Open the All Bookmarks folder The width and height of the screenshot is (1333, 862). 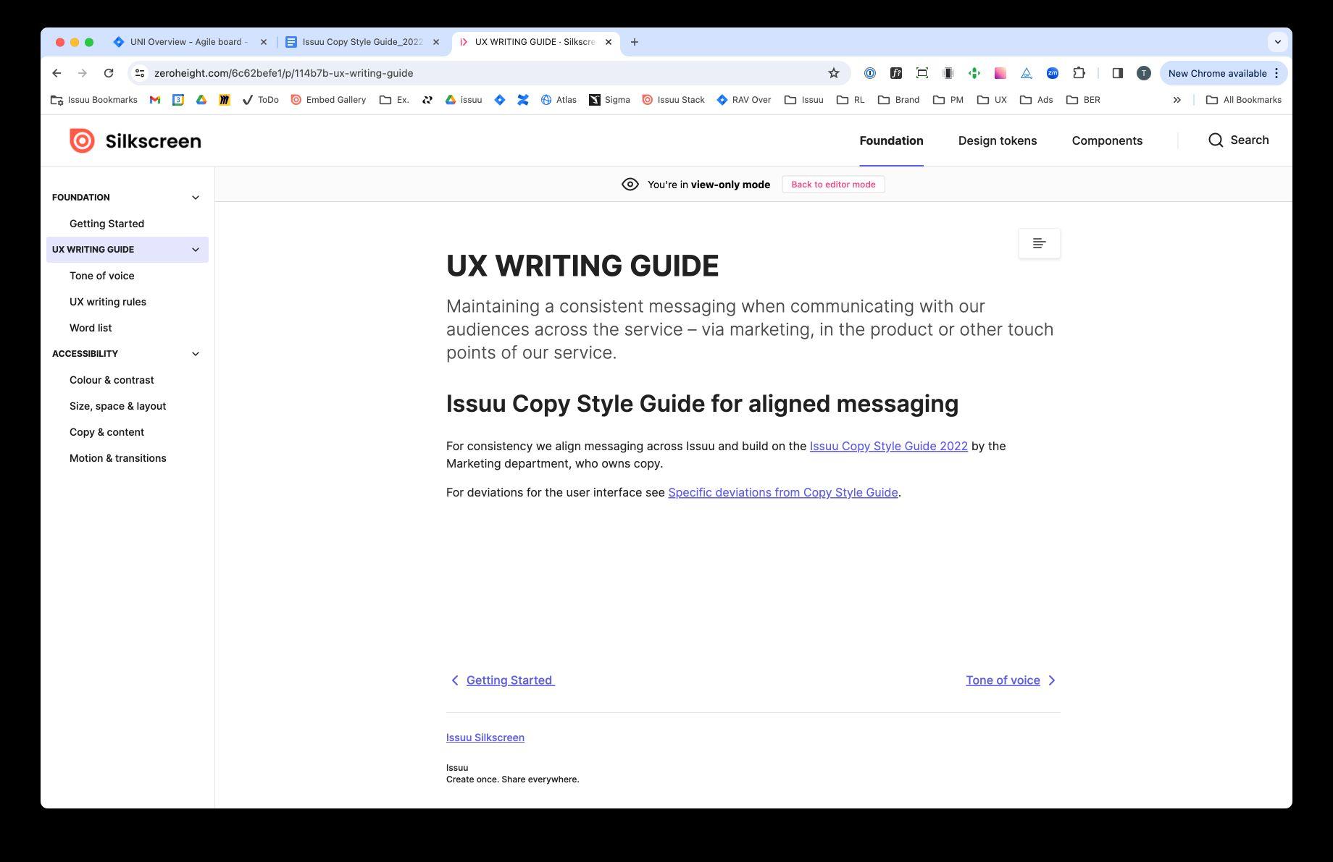coord(1244,100)
